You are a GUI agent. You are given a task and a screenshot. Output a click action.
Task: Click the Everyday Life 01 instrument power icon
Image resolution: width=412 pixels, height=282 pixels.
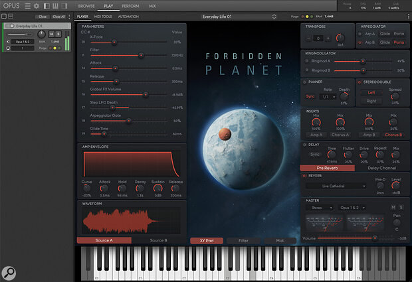(12, 26)
